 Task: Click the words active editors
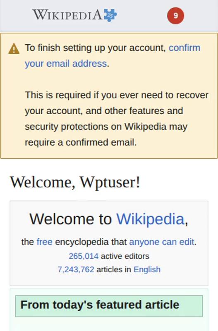click(x=125, y=256)
